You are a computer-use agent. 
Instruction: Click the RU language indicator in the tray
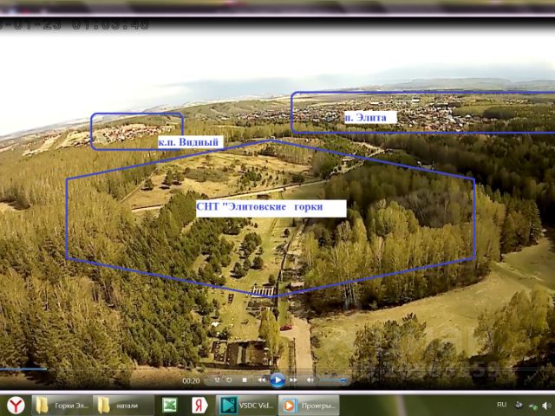pyautogui.click(x=501, y=405)
